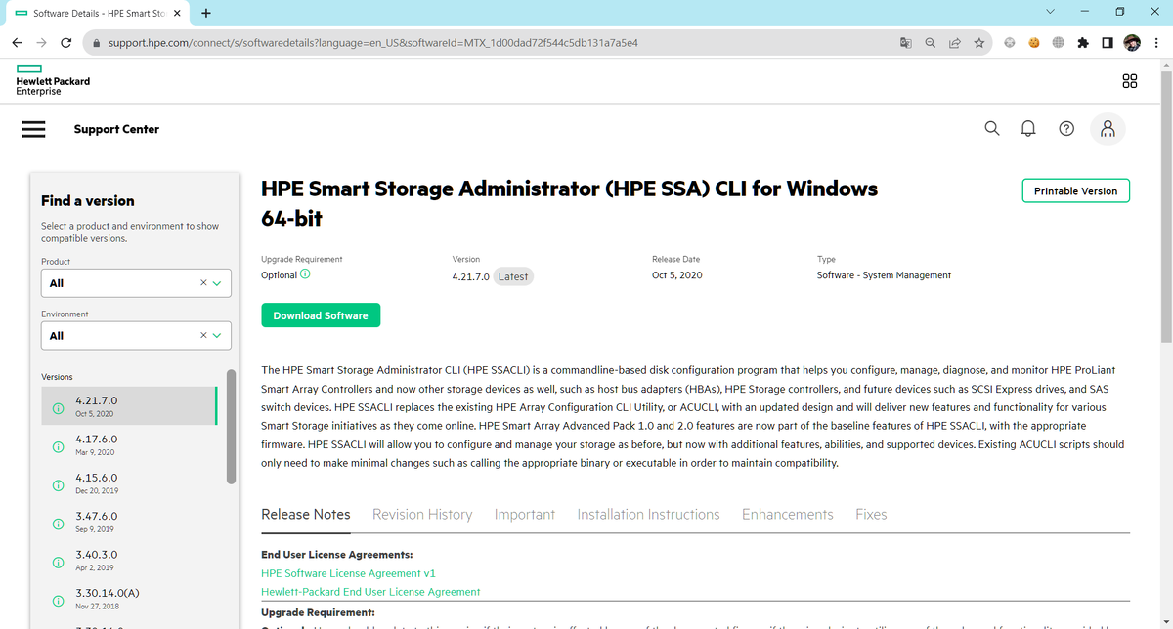This screenshot has width=1173, height=629.
Task: Open the browser side panel icon
Action: tap(1107, 43)
